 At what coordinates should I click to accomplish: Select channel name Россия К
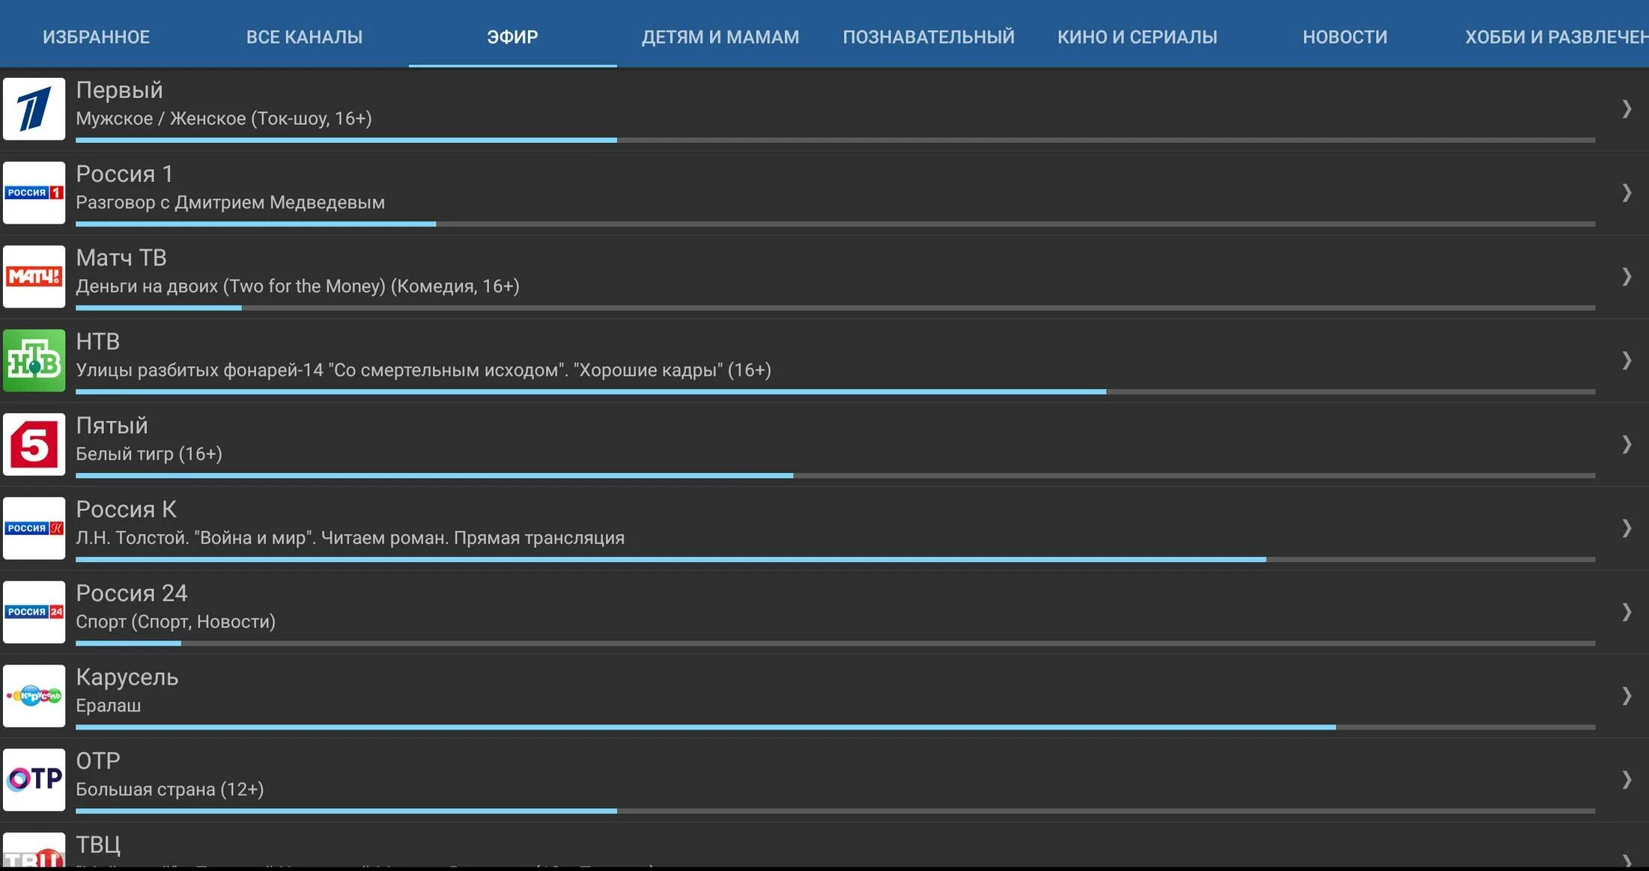(126, 509)
